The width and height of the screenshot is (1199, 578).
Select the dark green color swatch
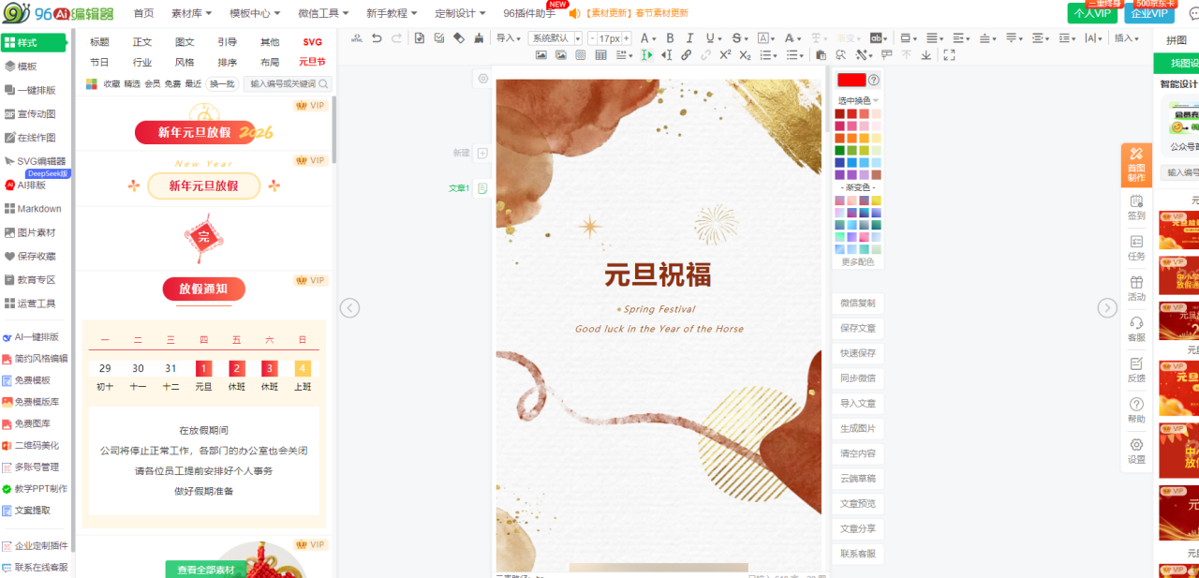pyautogui.click(x=840, y=150)
